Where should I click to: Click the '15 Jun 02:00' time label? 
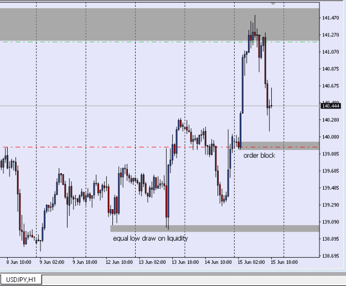click(251, 262)
